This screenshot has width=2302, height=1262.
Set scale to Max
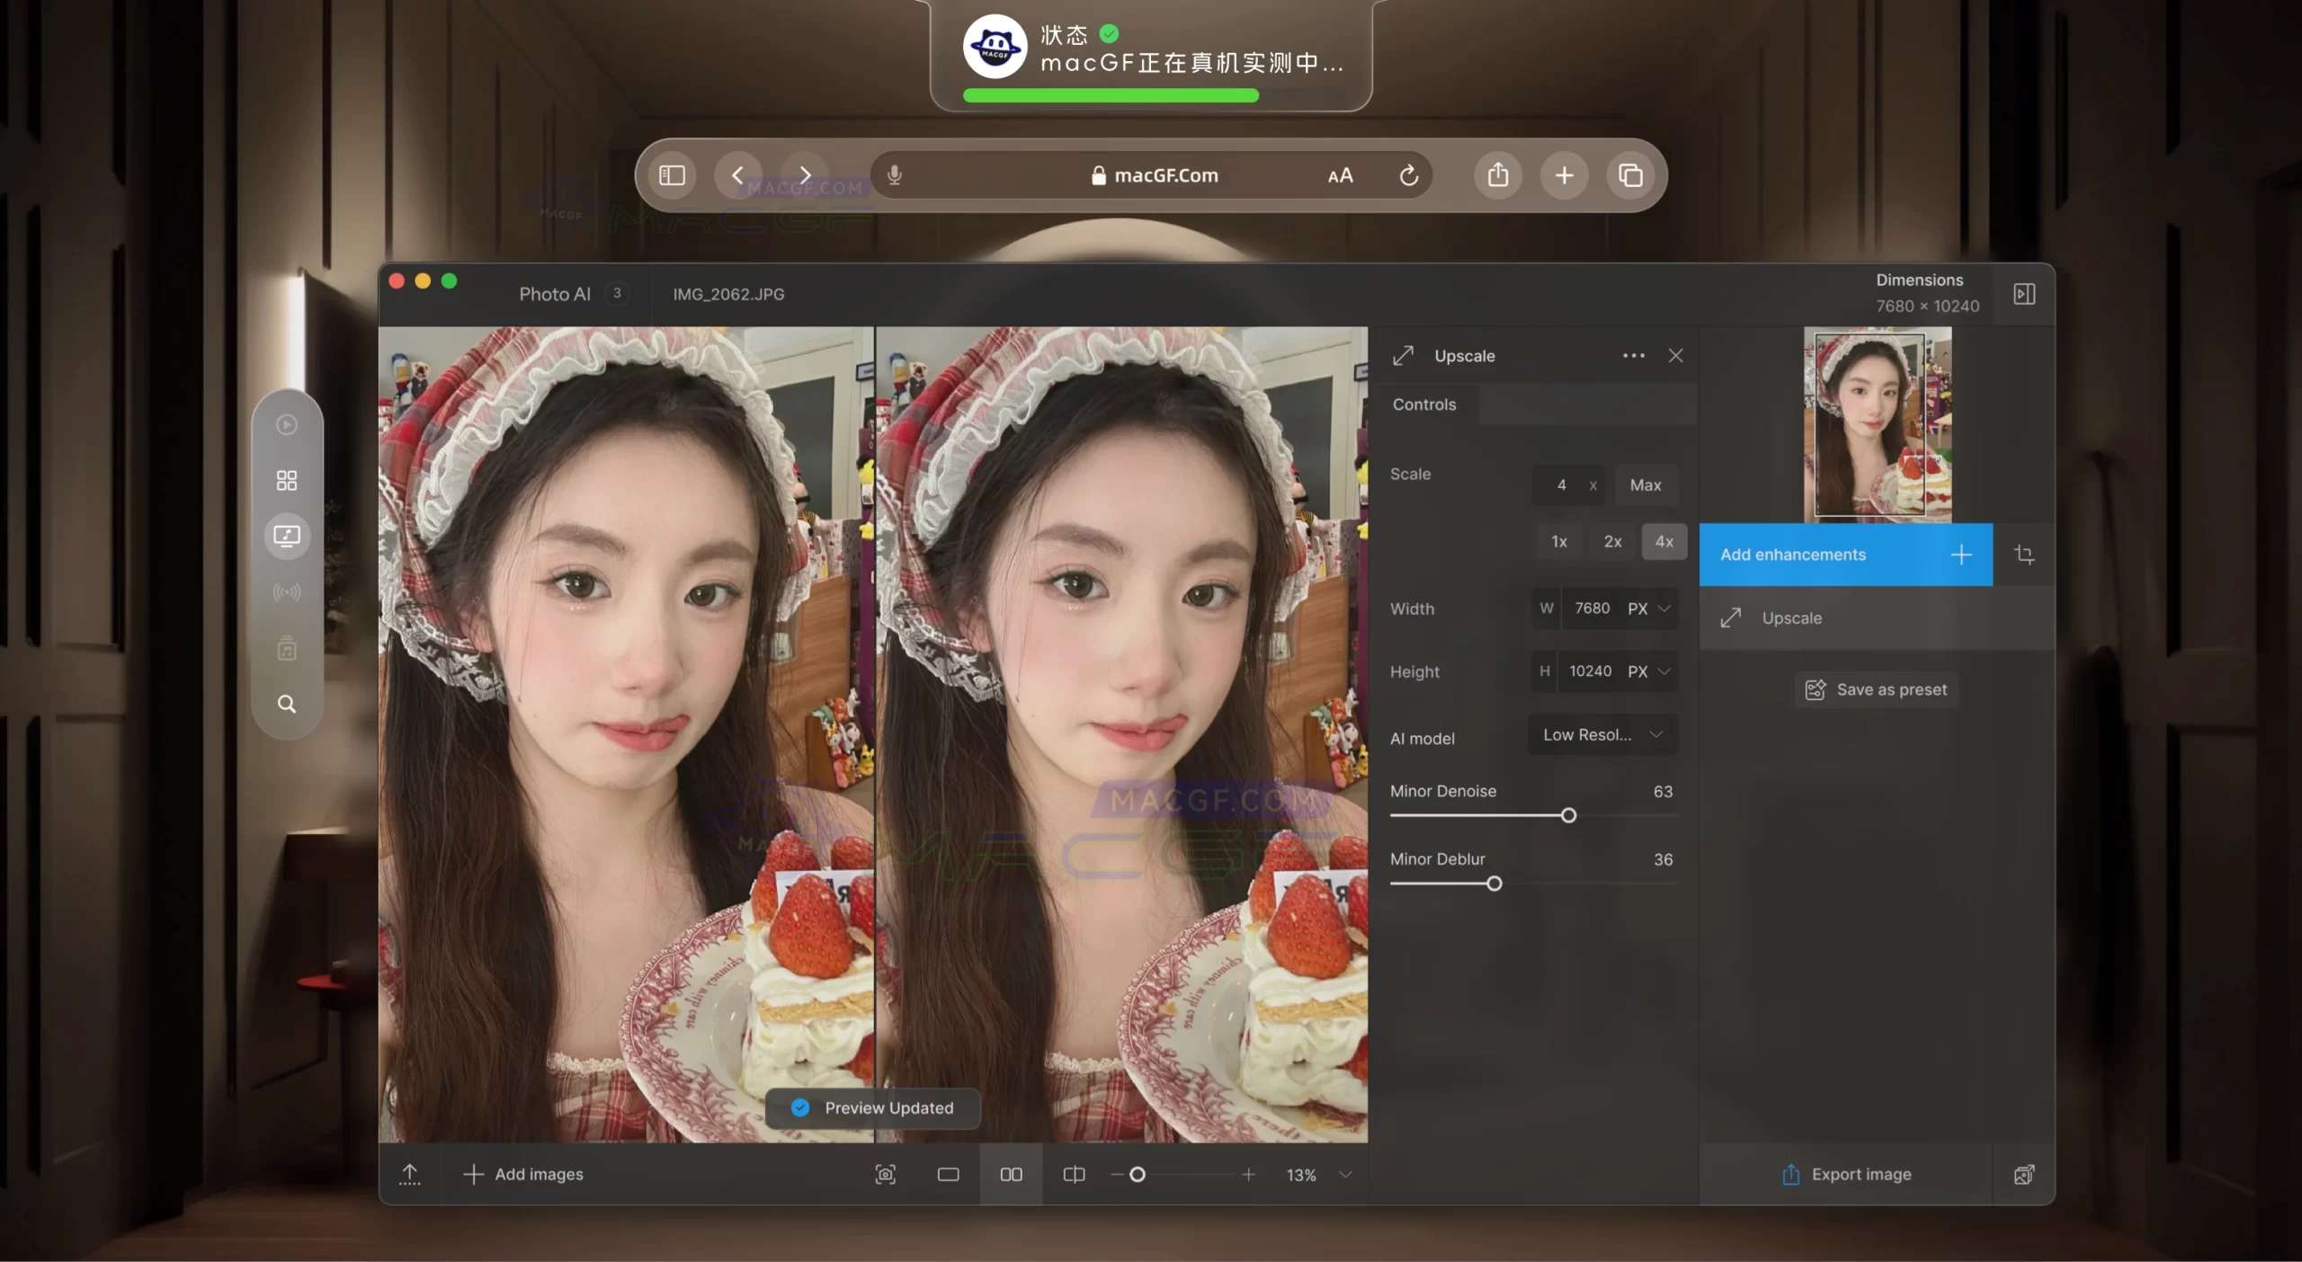click(1646, 484)
